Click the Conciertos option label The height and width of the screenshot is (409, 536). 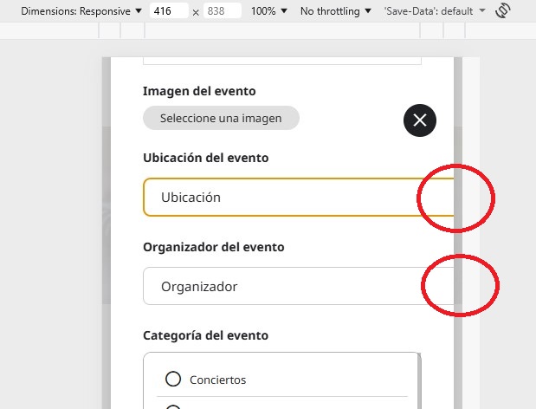pyautogui.click(x=217, y=380)
